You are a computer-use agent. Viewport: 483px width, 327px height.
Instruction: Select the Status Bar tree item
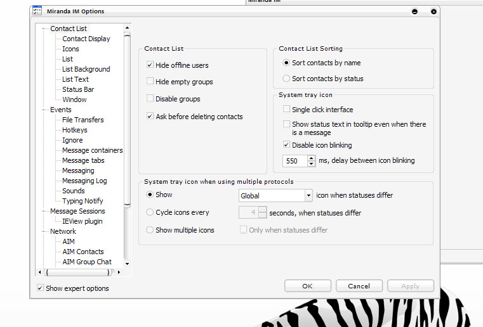click(78, 89)
